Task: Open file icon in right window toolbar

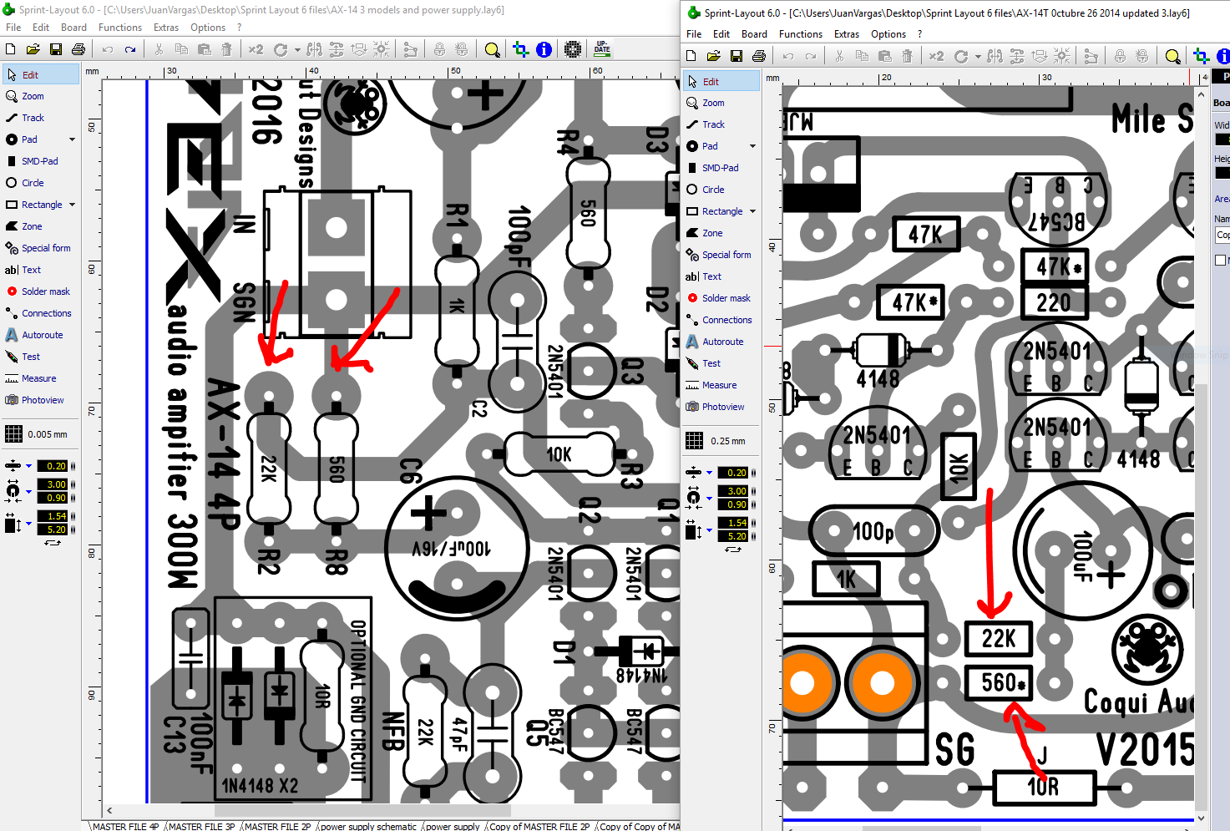Action: click(x=714, y=56)
